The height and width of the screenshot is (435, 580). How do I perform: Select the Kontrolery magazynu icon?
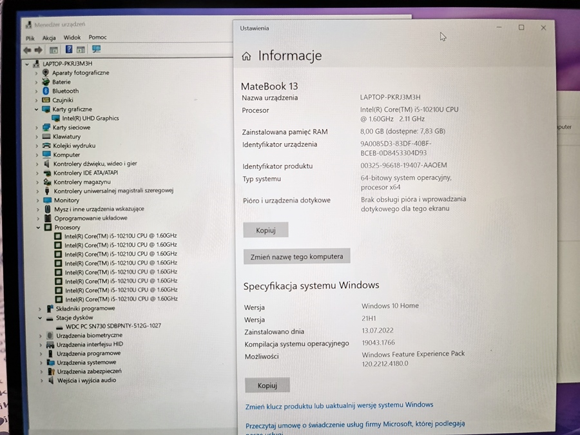tap(47, 182)
